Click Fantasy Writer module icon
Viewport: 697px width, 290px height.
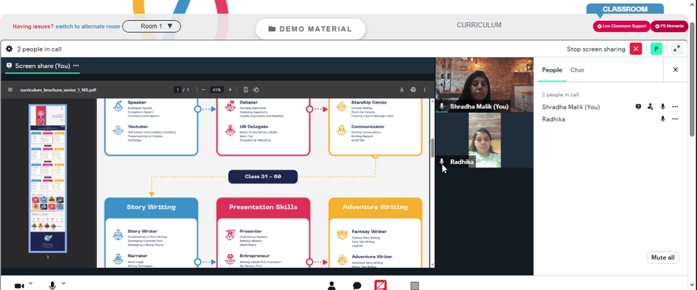(342, 234)
